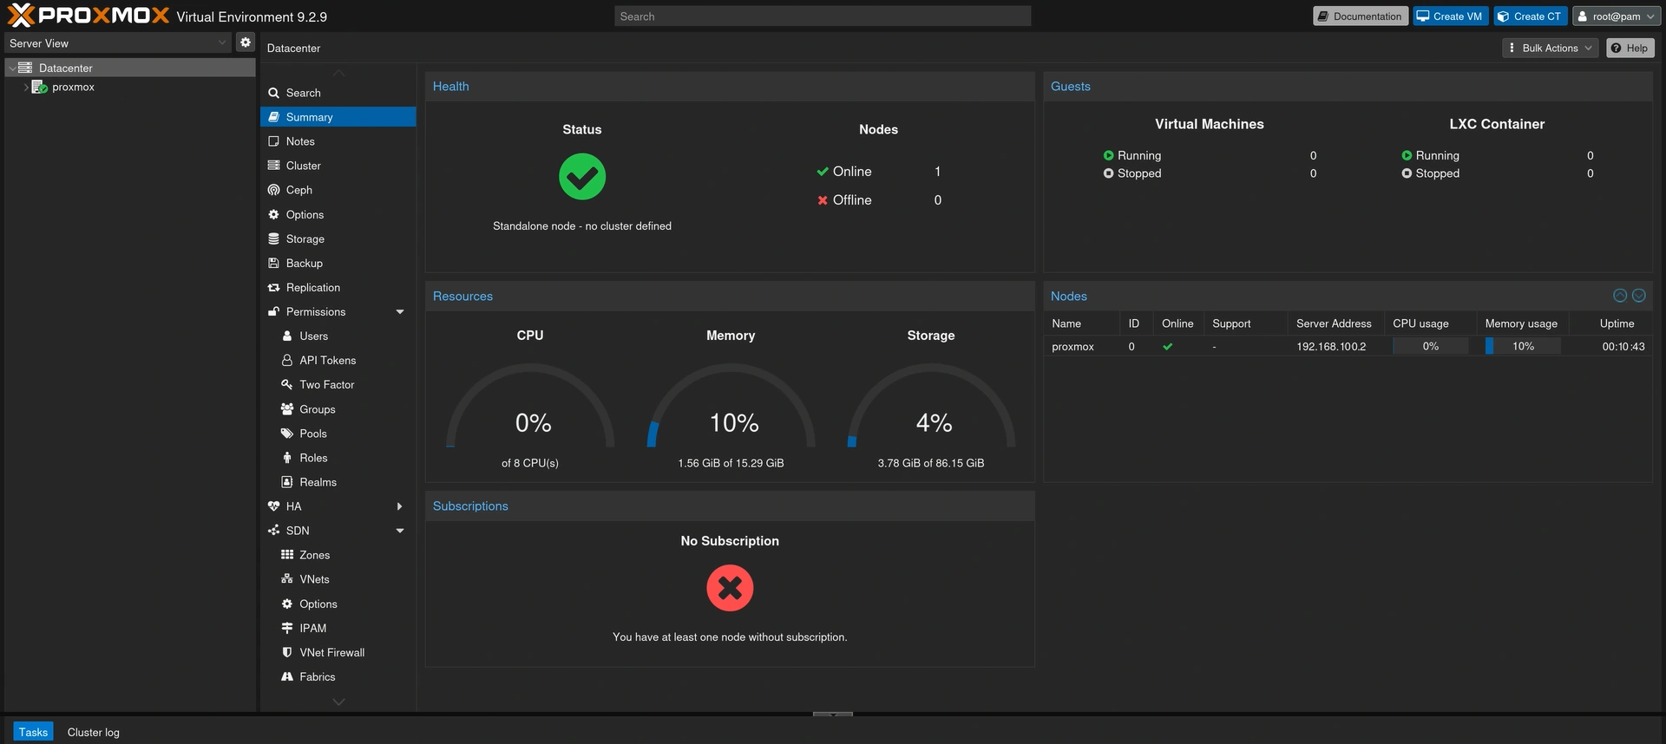Click the Users person icon
The width and height of the screenshot is (1666, 744).
(x=287, y=336)
